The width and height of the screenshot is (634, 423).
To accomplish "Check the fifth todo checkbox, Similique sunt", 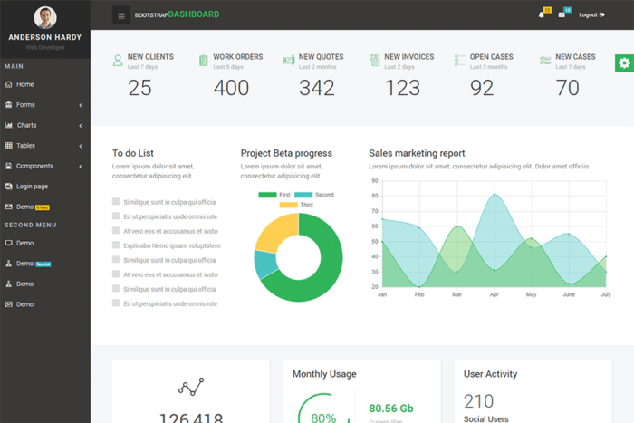I will click(116, 259).
